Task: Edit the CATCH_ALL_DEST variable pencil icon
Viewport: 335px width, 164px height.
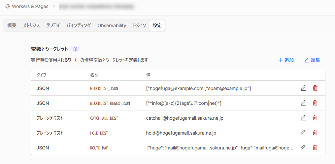Action: pos(303,118)
